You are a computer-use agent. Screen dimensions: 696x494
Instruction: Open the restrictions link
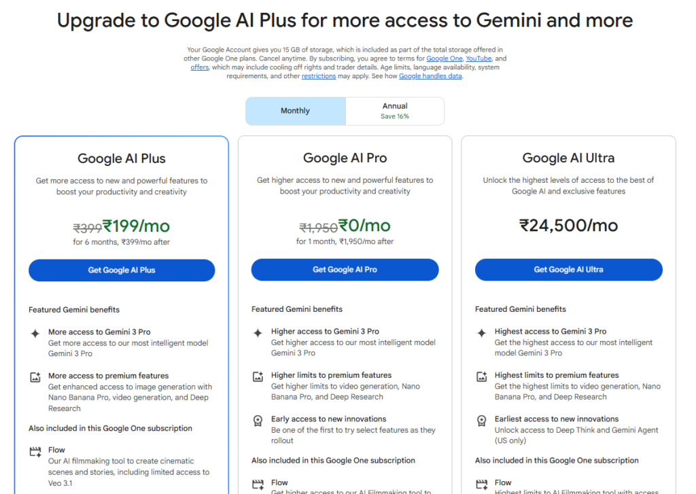(319, 76)
